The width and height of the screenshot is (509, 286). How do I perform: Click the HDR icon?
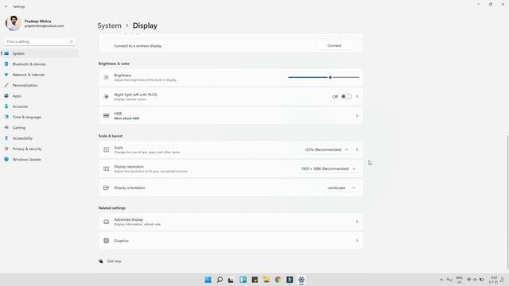106,116
